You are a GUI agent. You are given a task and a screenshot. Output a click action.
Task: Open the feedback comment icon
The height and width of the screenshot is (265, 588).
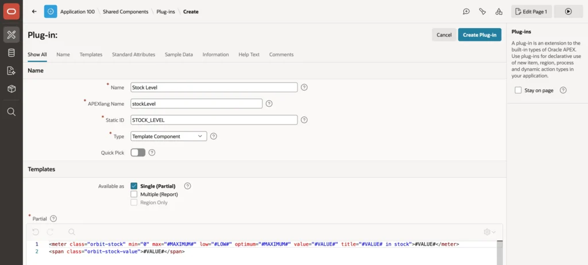pos(466,11)
